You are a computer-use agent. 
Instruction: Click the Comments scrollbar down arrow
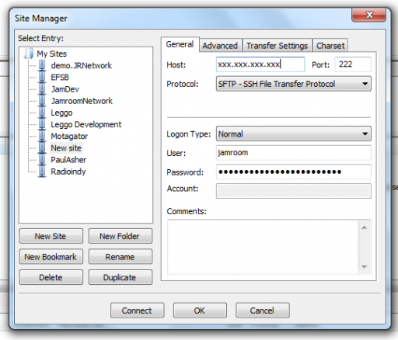tap(365, 267)
